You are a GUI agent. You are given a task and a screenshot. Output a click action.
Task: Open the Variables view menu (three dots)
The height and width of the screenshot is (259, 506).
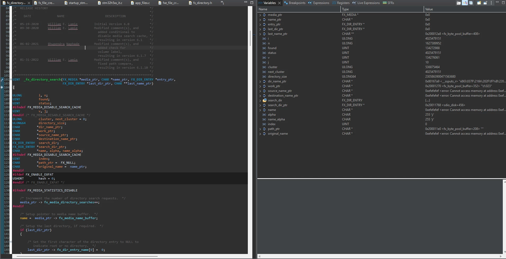pyautogui.click(x=491, y=3)
